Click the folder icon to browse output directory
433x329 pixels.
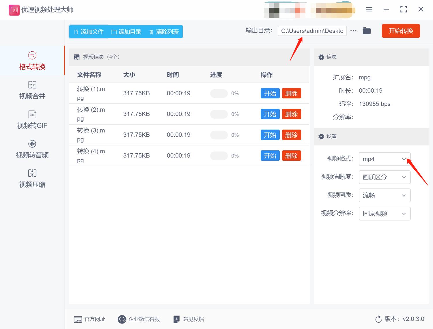point(367,31)
